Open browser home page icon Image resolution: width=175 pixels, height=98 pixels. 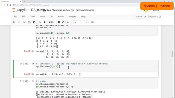[10, 5]
